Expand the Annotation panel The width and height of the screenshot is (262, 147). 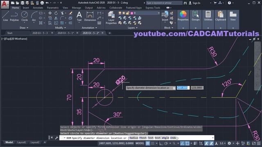click(x=89, y=28)
